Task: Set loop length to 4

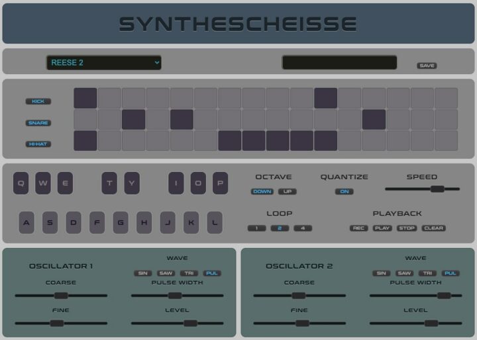Action: [303, 228]
